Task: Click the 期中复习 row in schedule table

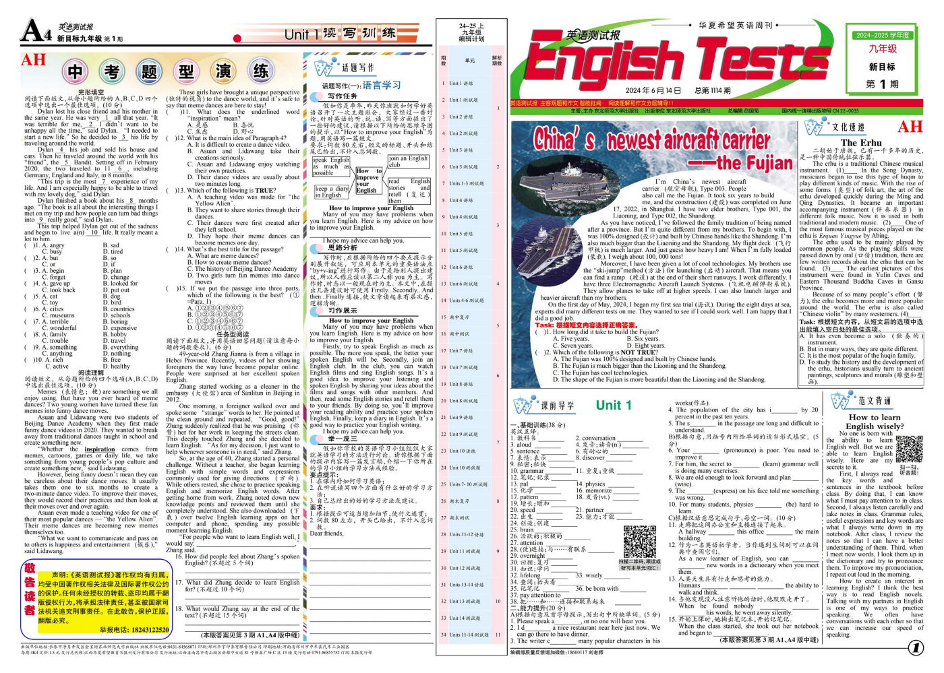Action: 471,317
